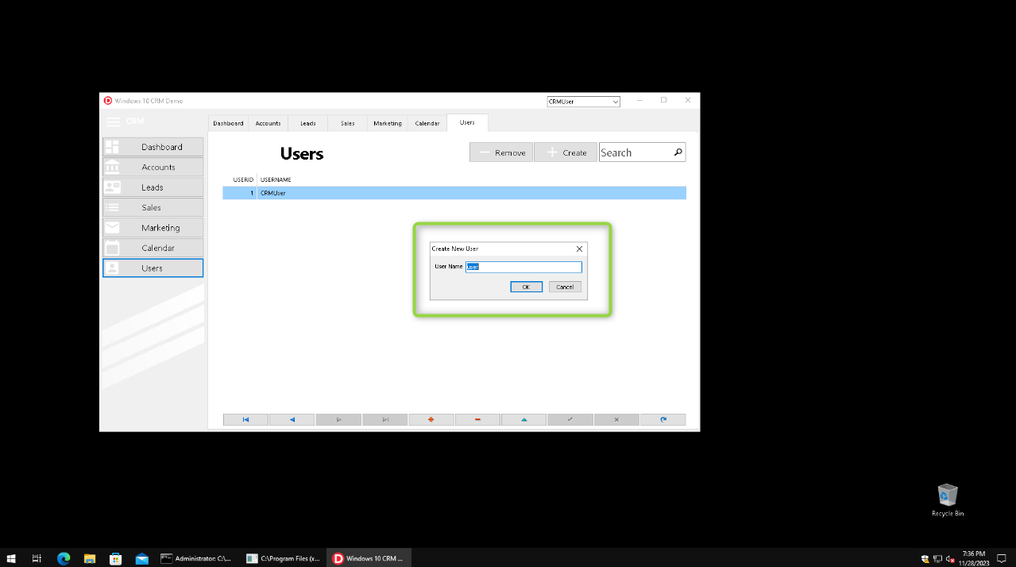The image size is (1016, 567).
Task: Click the Create user button
Action: pos(566,152)
